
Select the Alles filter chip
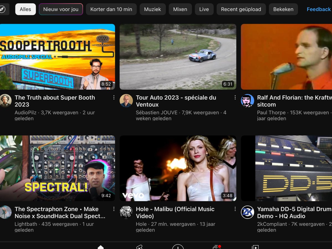click(25, 9)
